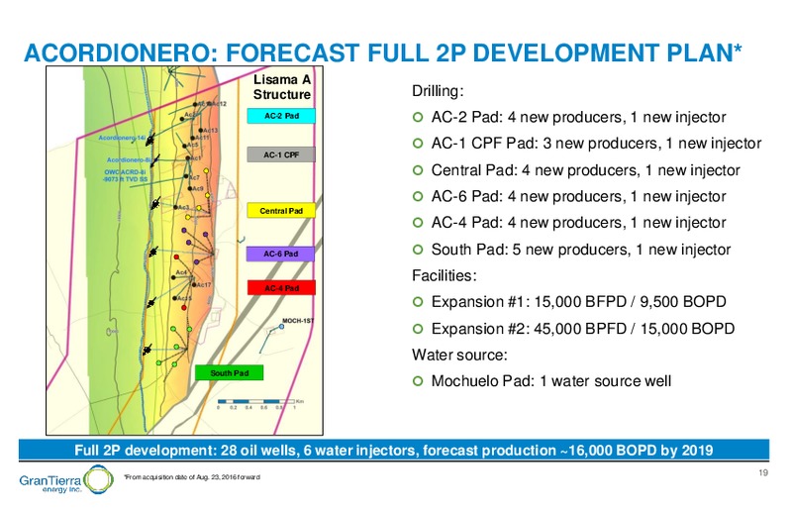Click the text 'AC-4 Pad: 4 new producers, 1 new injector'
The image size is (792, 513).
pyautogui.click(x=578, y=223)
